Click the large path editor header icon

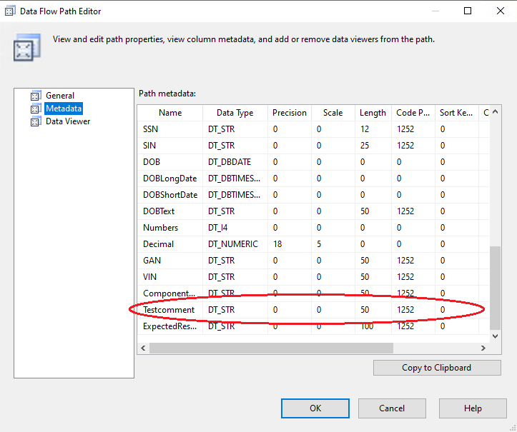tap(23, 48)
